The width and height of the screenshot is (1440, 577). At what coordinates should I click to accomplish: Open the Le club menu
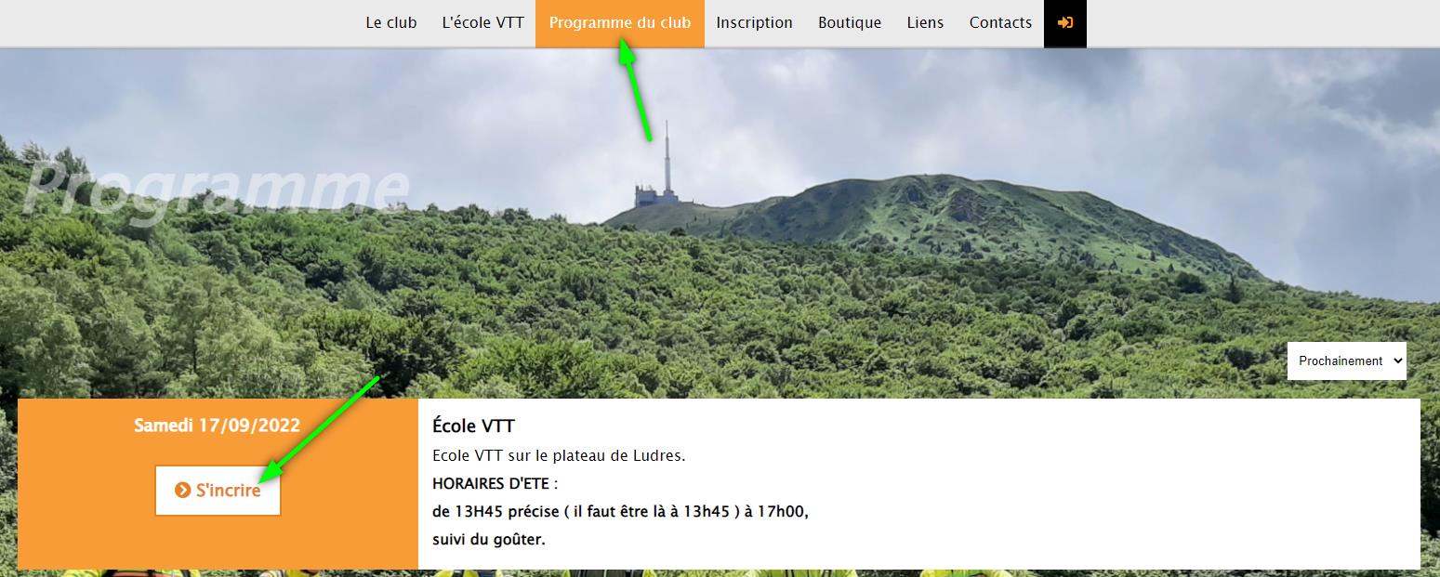pos(391,23)
